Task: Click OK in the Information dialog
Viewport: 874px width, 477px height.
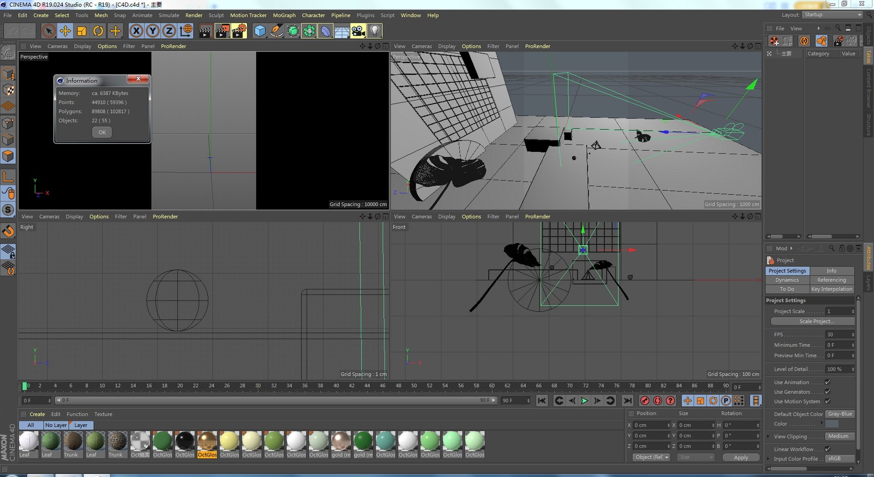Action: (x=102, y=132)
